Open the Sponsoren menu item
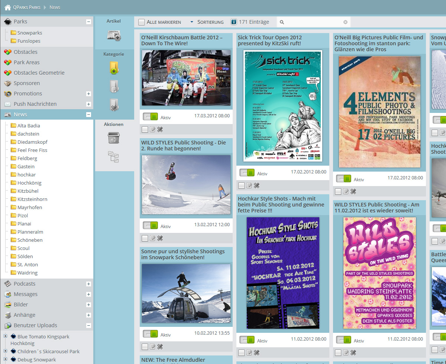Image resolution: width=446 pixels, height=364 pixels. point(27,83)
